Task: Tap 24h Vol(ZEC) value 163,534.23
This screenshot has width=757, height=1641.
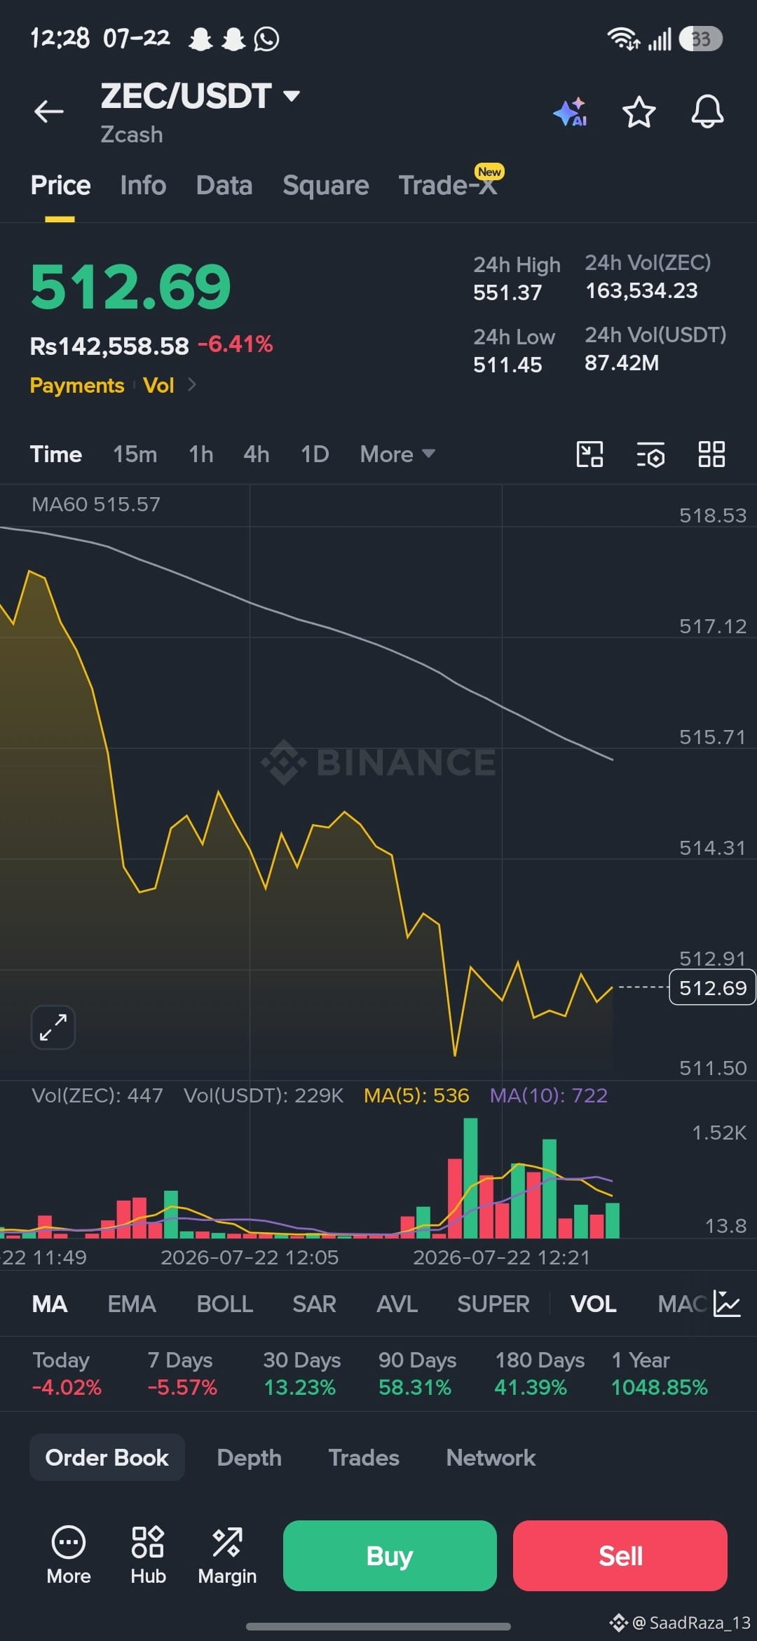Action: pos(641,290)
